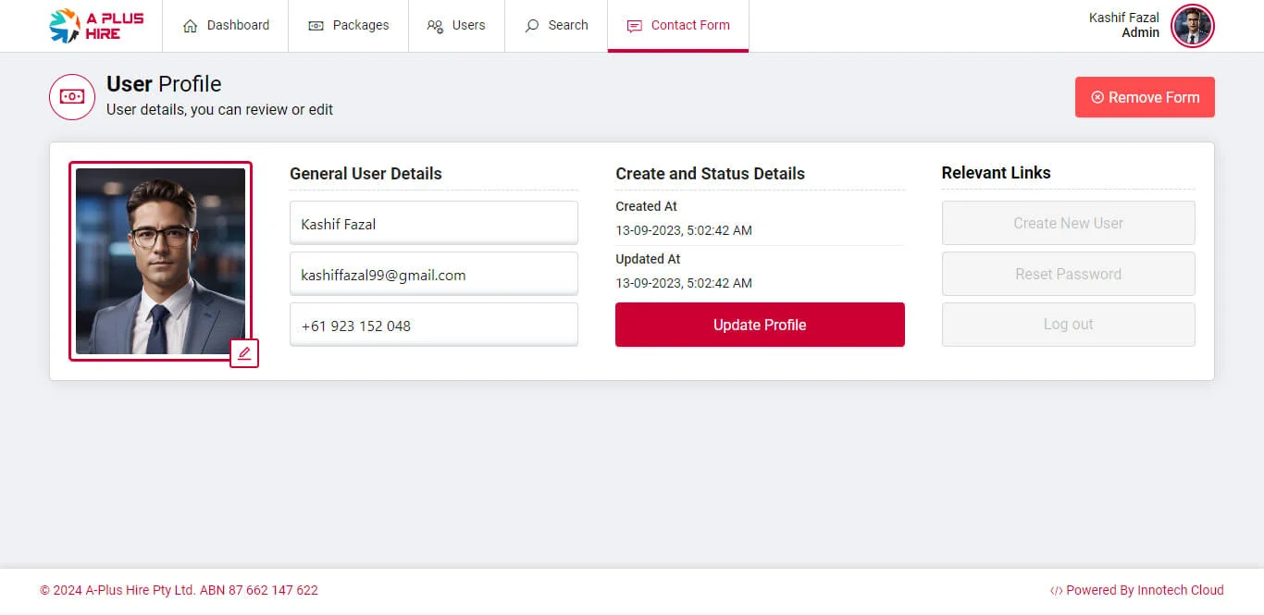Click the admin avatar in header
Image resolution: width=1264 pixels, height=615 pixels.
1192,26
